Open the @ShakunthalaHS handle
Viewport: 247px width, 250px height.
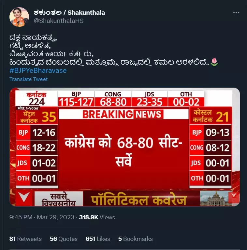(59, 21)
